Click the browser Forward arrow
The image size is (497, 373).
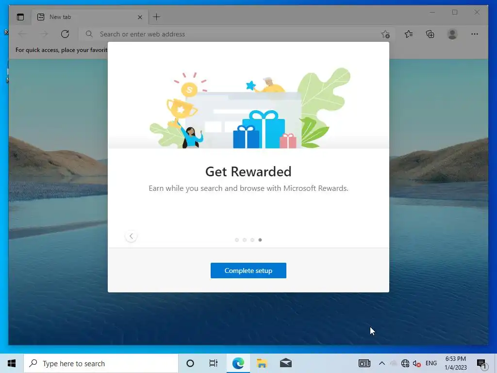point(44,34)
